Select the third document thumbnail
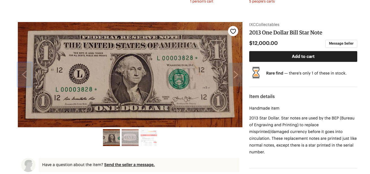 pos(149,138)
